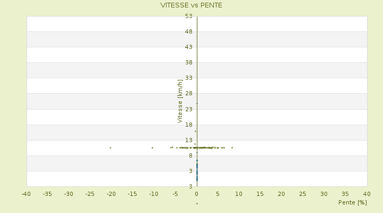Click the Vitesse [km/h] axis label
Screen dimensions: 383x213
tap(180, 101)
